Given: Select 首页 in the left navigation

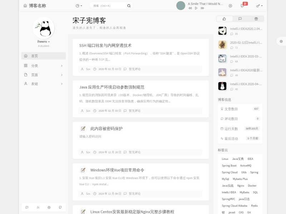Looking at the screenshot, I should coord(43,56).
